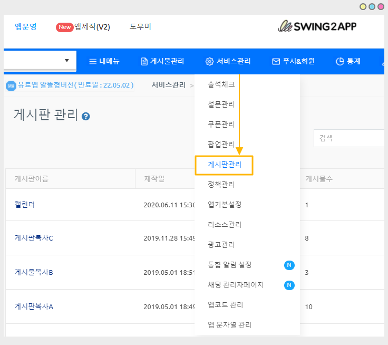This screenshot has width=388, height=345.
Task: Open the 푸시&회원 menu
Action: pyautogui.click(x=293, y=61)
